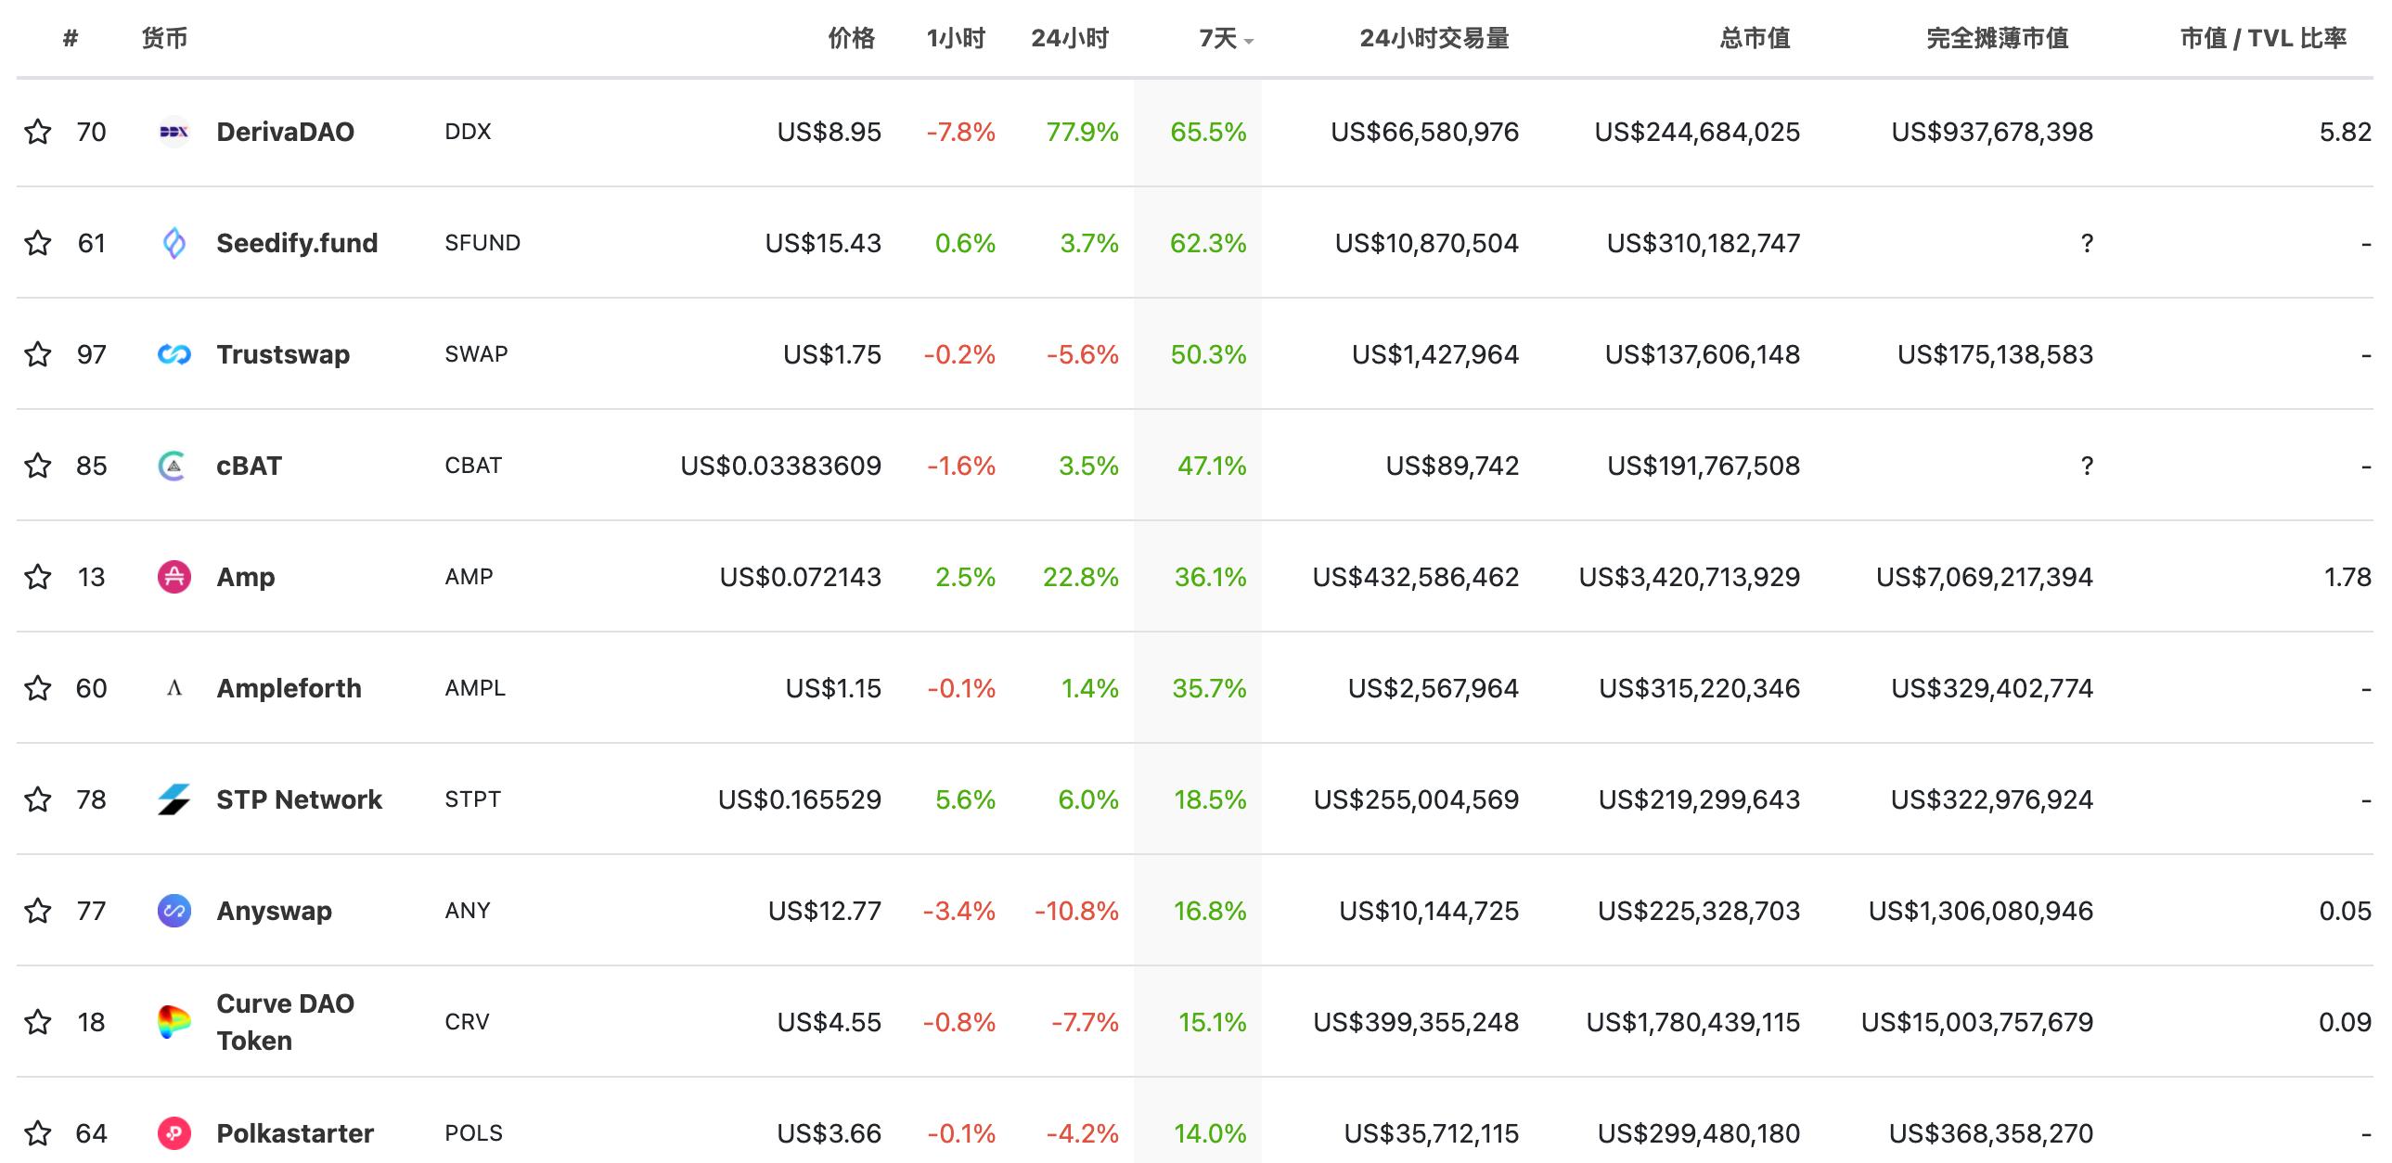Toggle favorite star for DerivaDAO
Viewport: 2392px width, 1163px height.
(38, 132)
